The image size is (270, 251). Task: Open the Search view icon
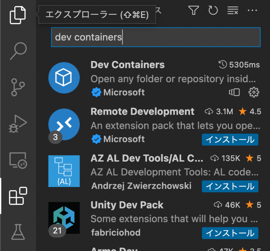(18, 51)
